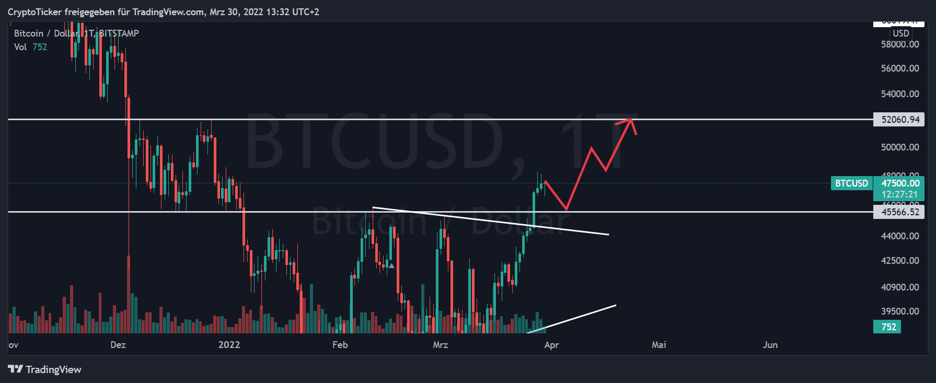Click the TradingView logo icon
This screenshot has height=383, width=936.
15,369
